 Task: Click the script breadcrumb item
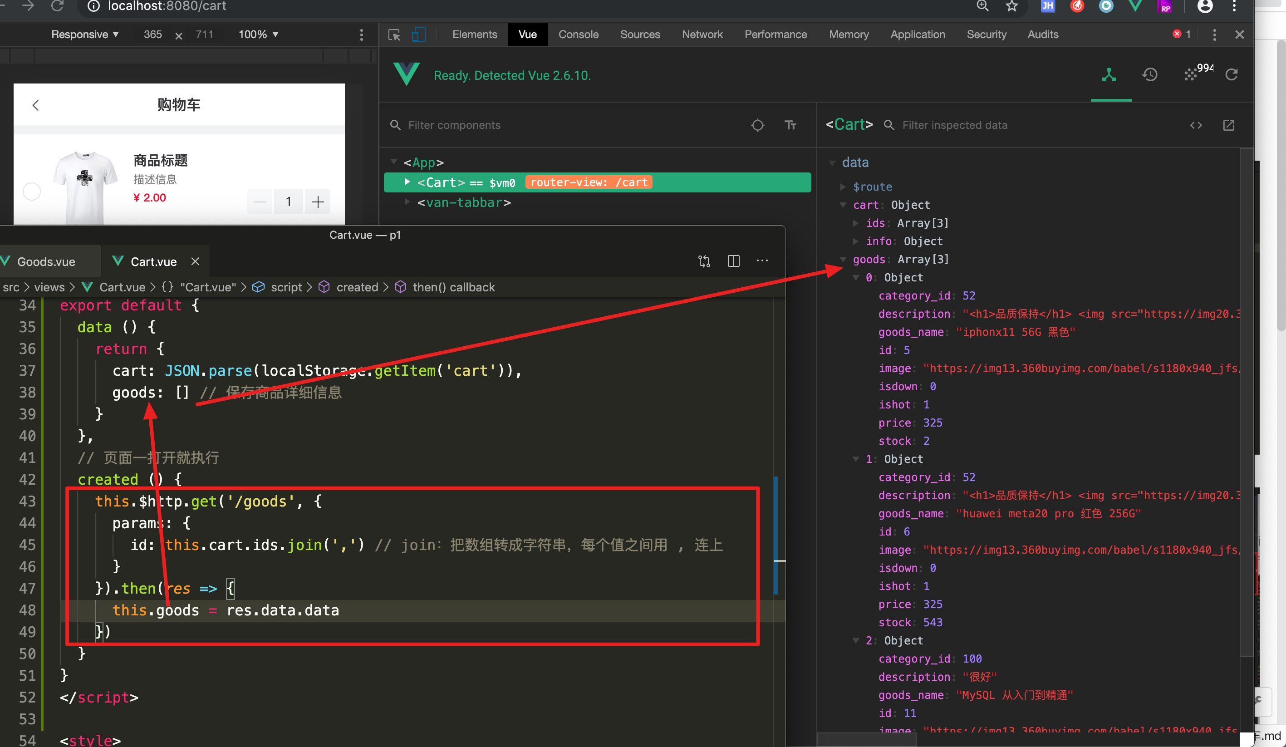tap(286, 287)
